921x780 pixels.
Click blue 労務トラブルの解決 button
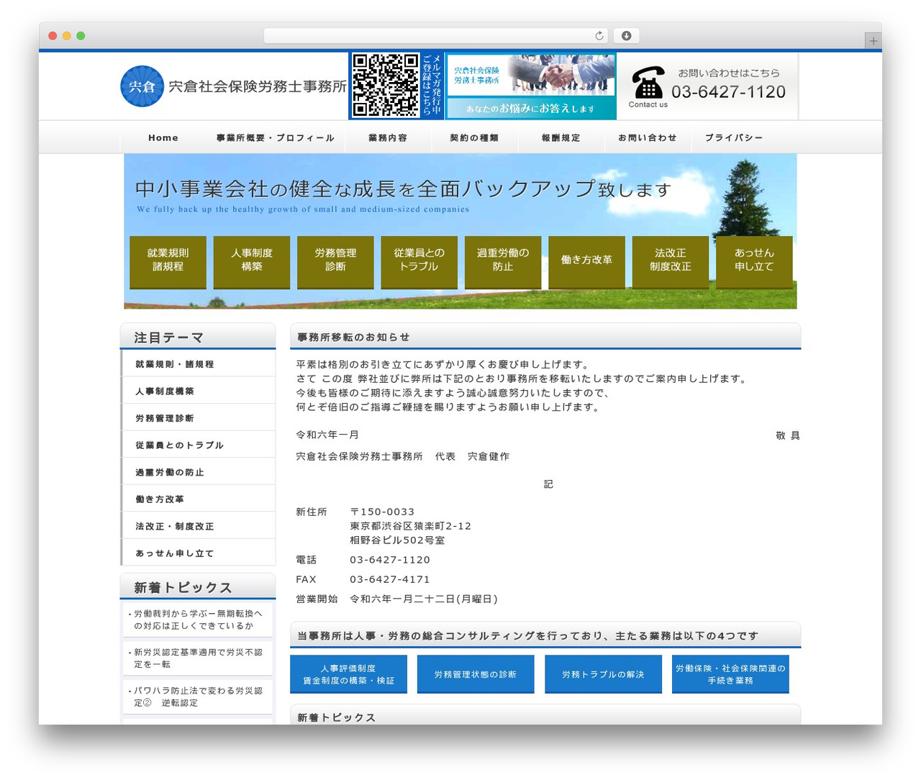[603, 674]
